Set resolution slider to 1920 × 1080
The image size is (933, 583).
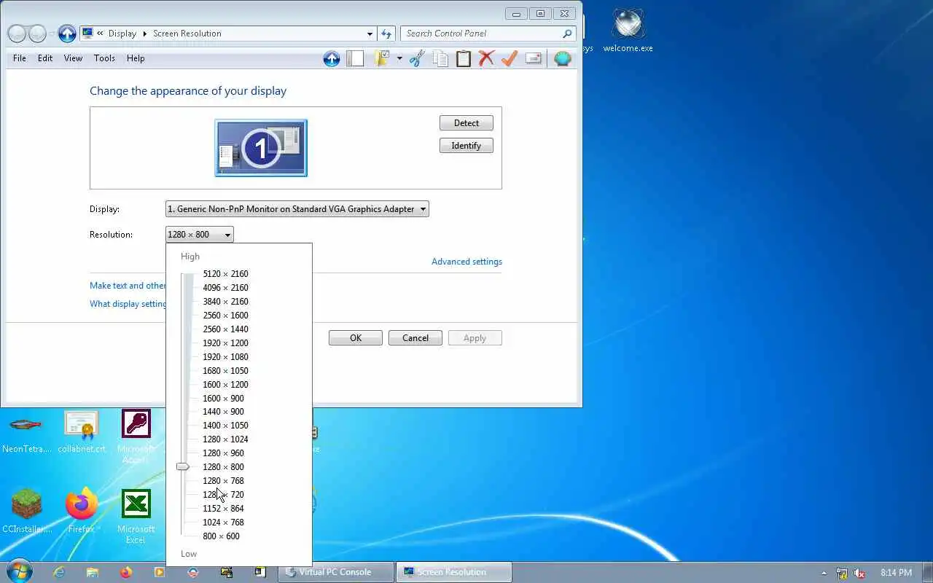pos(225,357)
